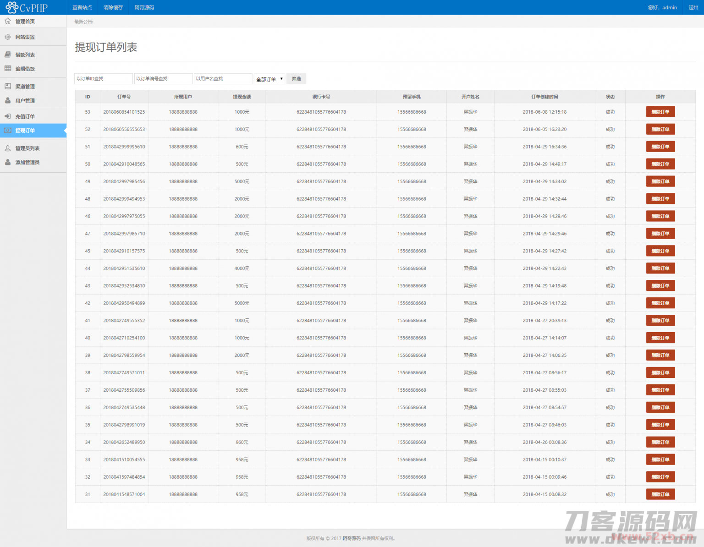Delete order with ID 53
The image size is (704, 547).
pyautogui.click(x=660, y=112)
